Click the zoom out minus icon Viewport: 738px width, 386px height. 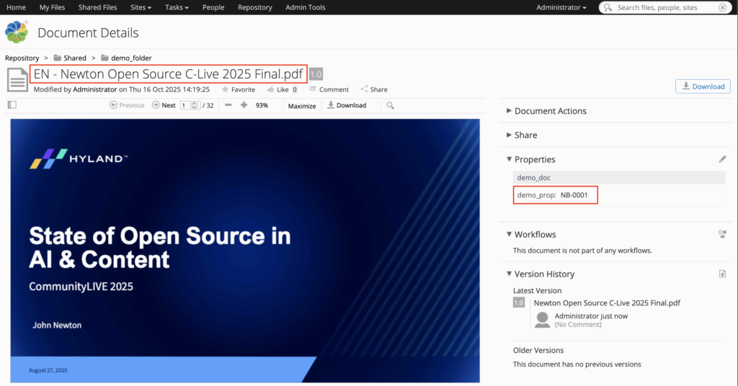coord(228,105)
